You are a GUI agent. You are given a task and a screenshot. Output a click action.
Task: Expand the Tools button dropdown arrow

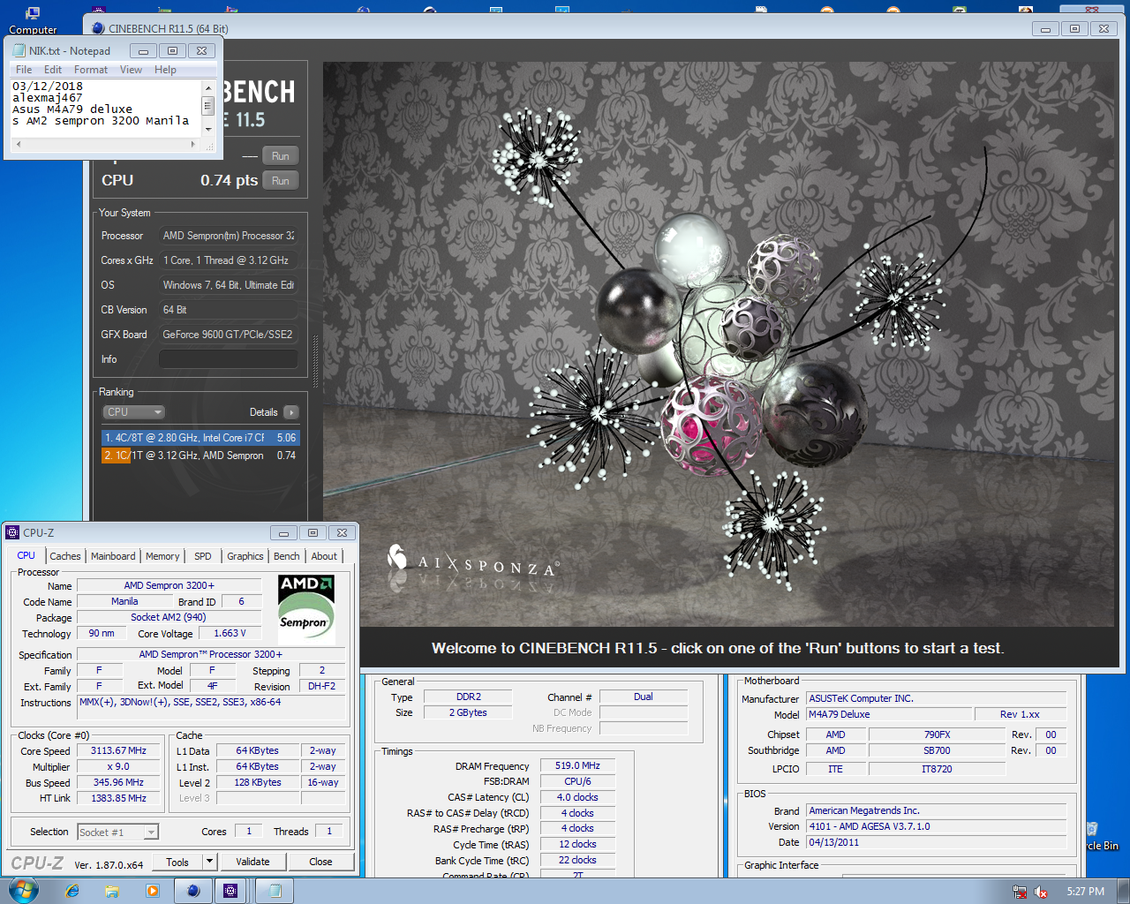coord(209,862)
